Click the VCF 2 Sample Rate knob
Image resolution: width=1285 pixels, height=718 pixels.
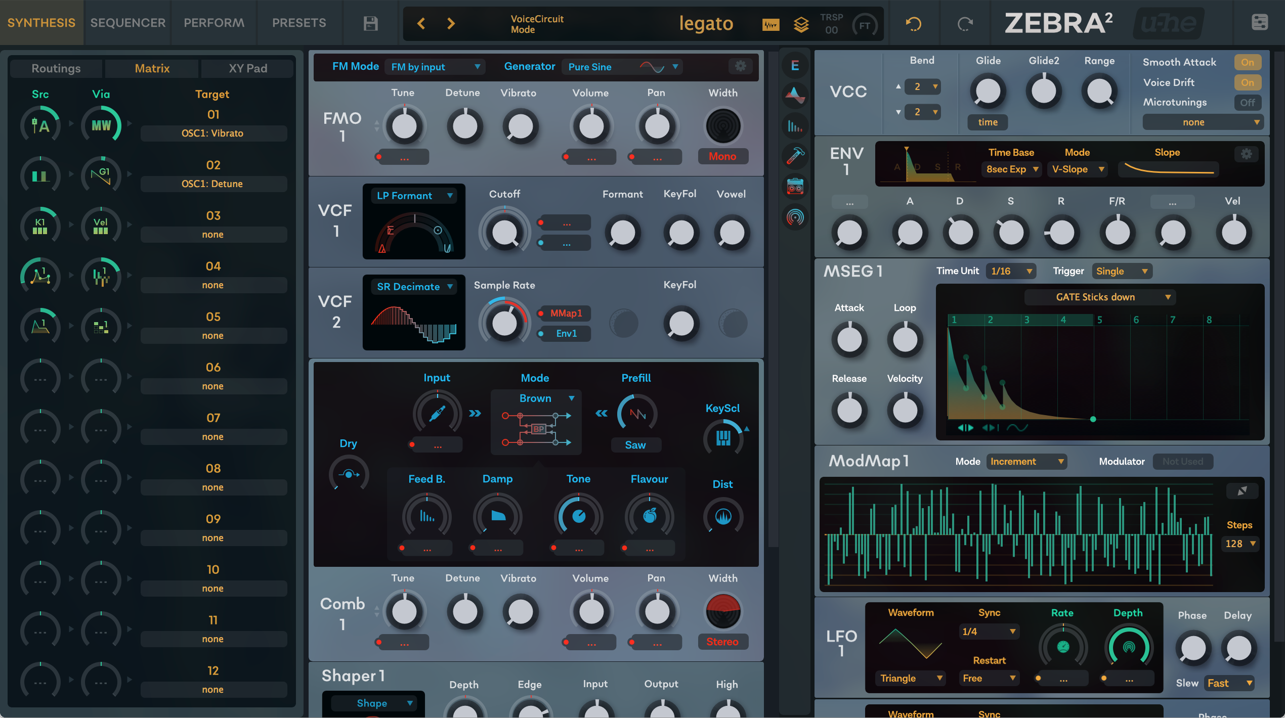pyautogui.click(x=504, y=324)
